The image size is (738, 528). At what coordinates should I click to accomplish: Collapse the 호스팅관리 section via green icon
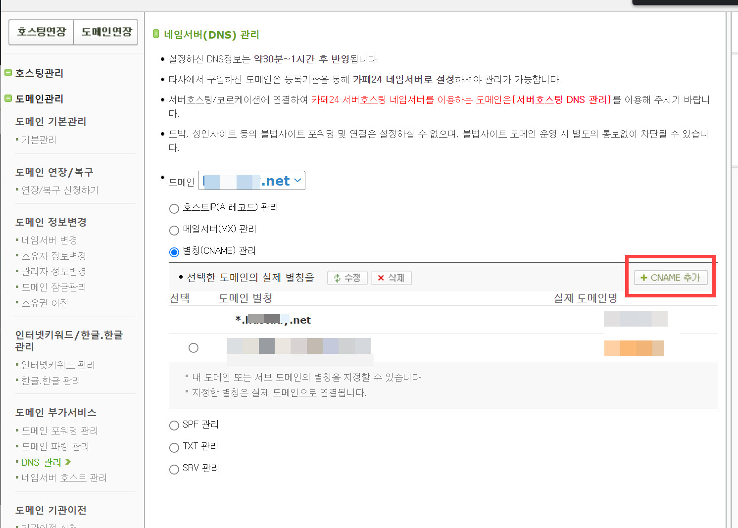[x=8, y=72]
